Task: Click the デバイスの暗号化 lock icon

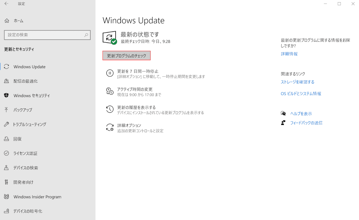Action: (x=7, y=211)
